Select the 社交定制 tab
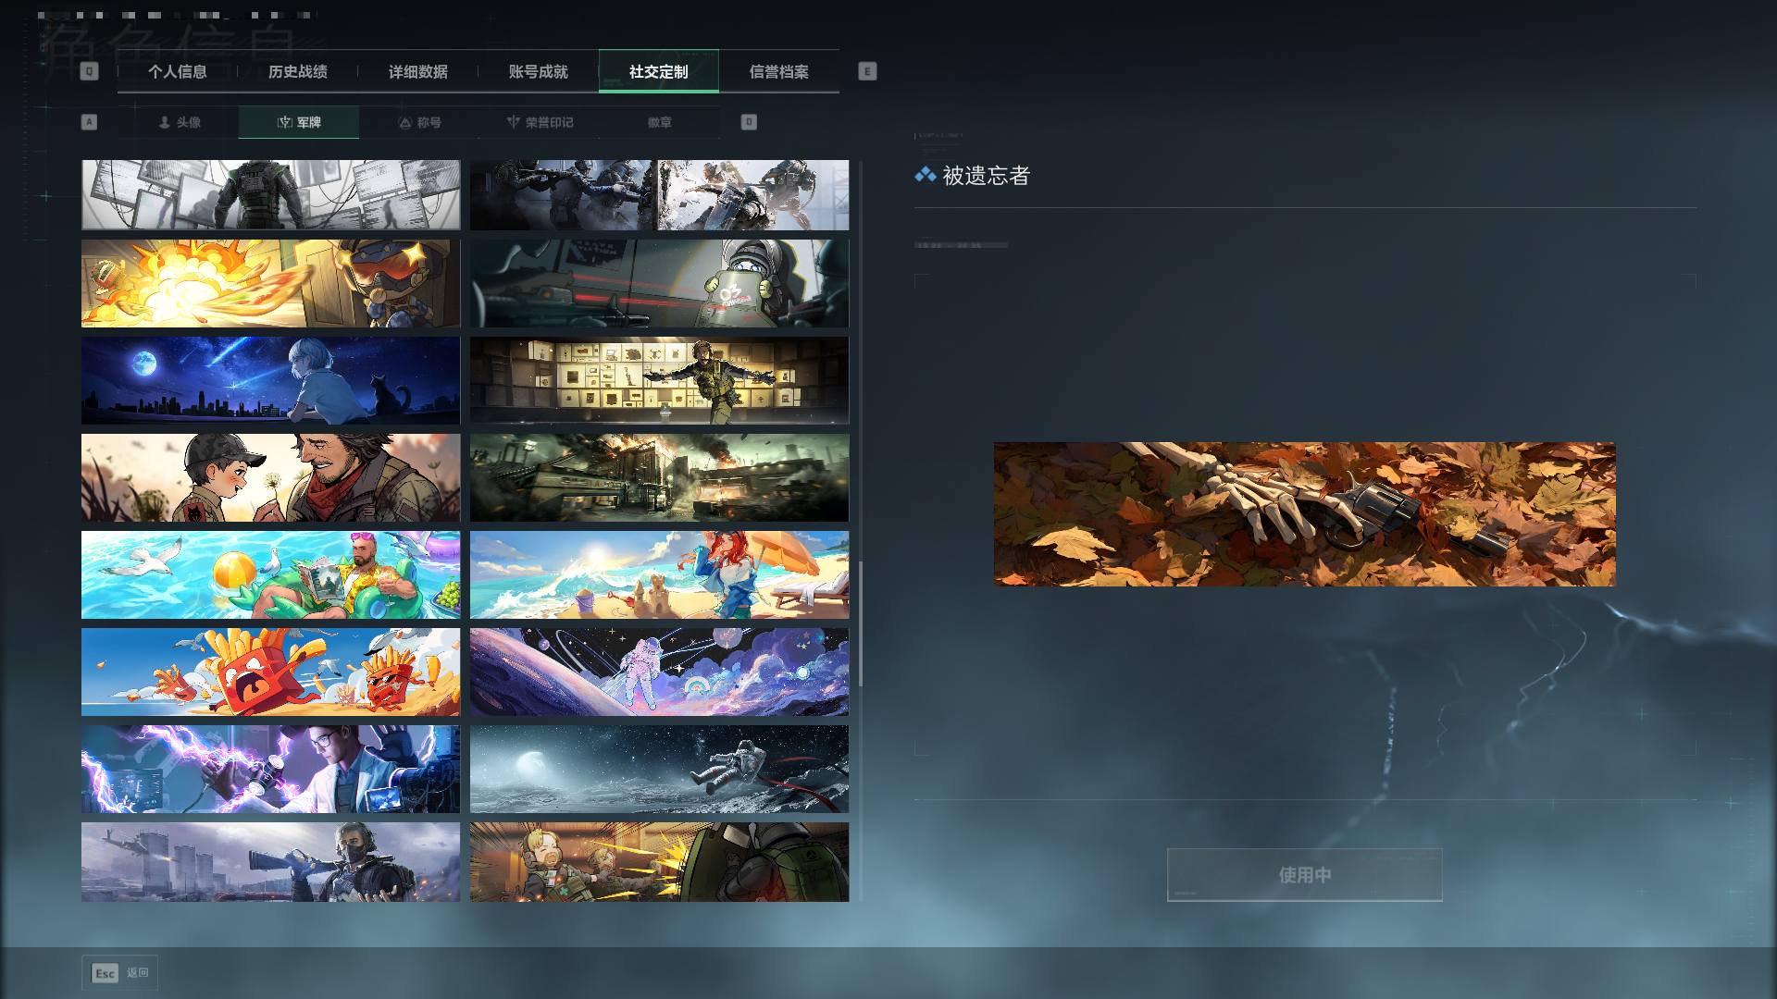1777x999 pixels. tap(659, 71)
